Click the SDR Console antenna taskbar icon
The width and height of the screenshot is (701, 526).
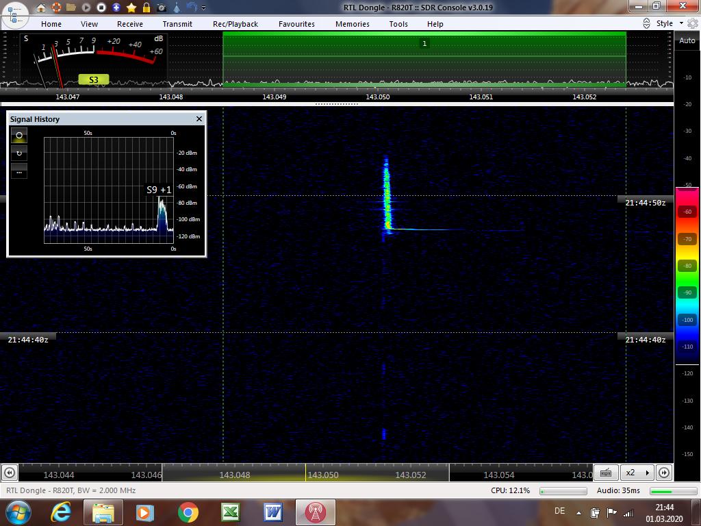click(x=315, y=512)
